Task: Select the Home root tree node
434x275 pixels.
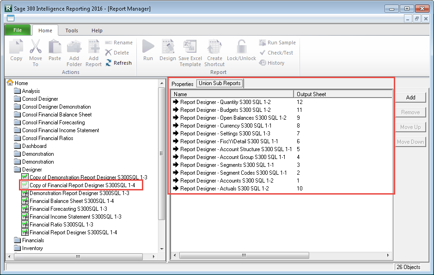Action: 18,83
